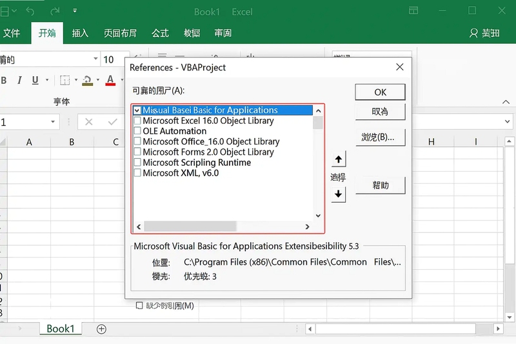Screen dimensions: 516x344
Task: Click the worksheet vertical scroll down arrow
Action: pyautogui.click(x=509, y=318)
